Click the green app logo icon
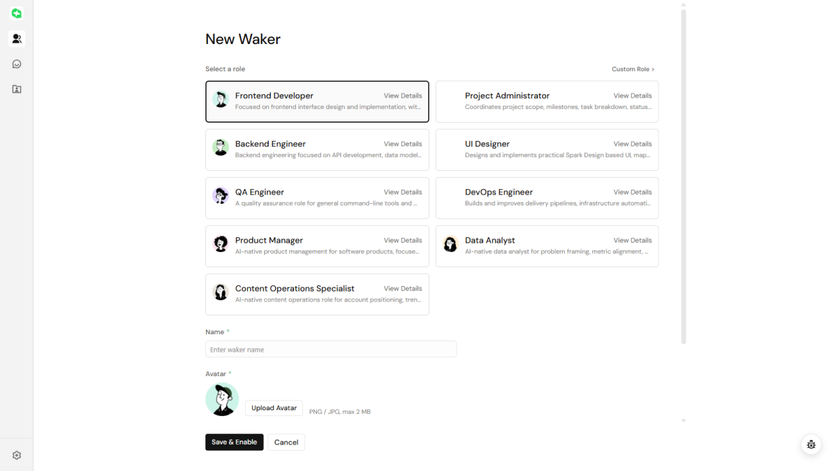This screenshot has height=471, width=838. coord(17,13)
